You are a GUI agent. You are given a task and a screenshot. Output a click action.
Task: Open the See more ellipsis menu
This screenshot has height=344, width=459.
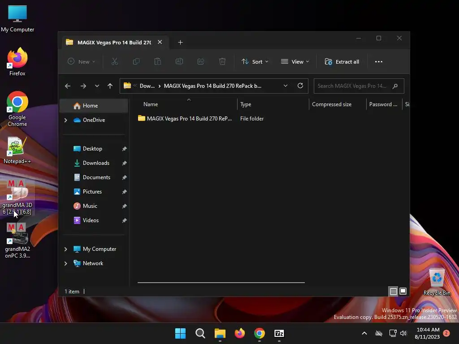379,62
